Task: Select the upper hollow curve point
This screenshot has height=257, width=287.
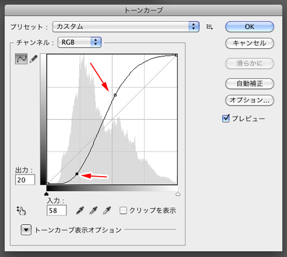Action: [115, 95]
